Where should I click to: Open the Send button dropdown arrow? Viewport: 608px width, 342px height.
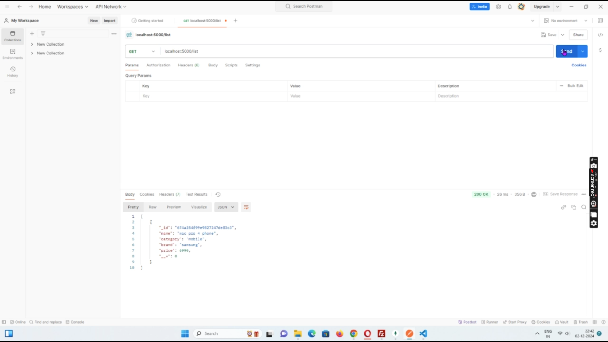coord(583,51)
